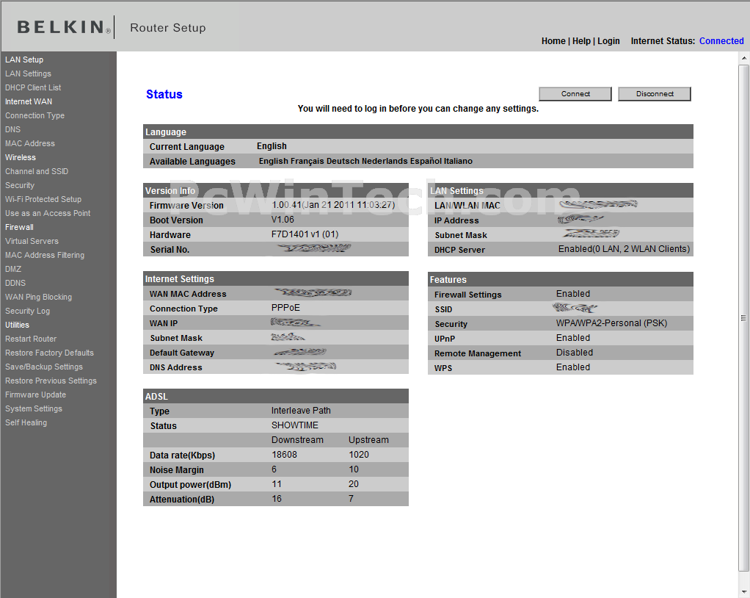Image resolution: width=750 pixels, height=598 pixels.
Task: Click the Disconnect button
Action: [655, 94]
